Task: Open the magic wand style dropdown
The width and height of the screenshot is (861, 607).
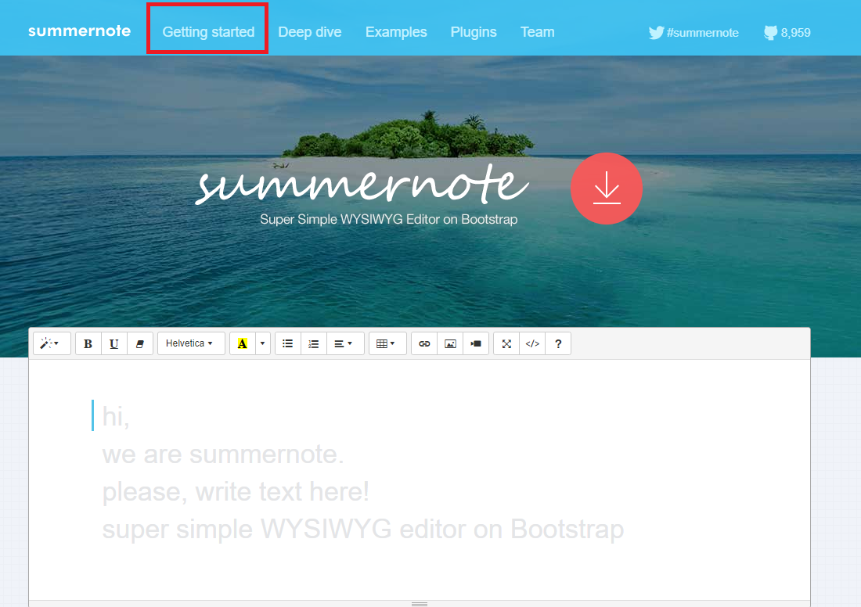Action: tap(52, 343)
